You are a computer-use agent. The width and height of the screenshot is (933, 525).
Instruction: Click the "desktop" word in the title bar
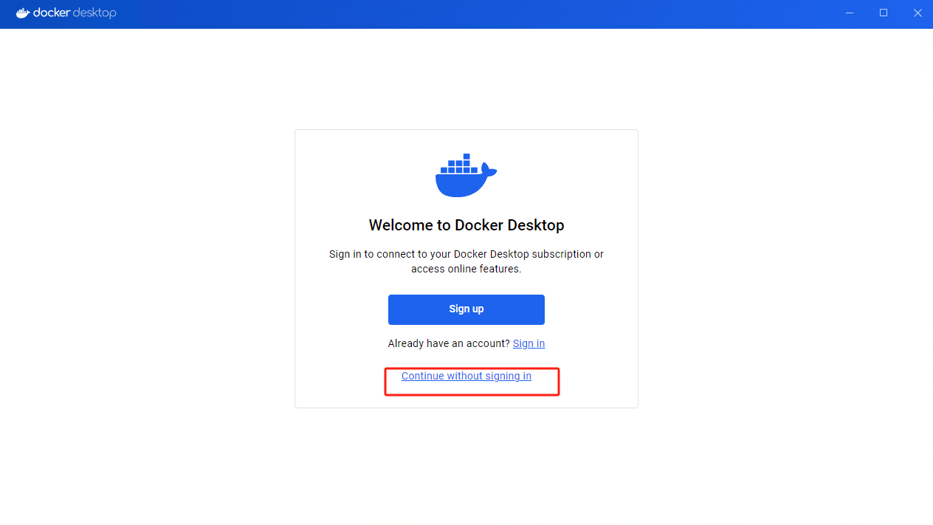(x=93, y=13)
